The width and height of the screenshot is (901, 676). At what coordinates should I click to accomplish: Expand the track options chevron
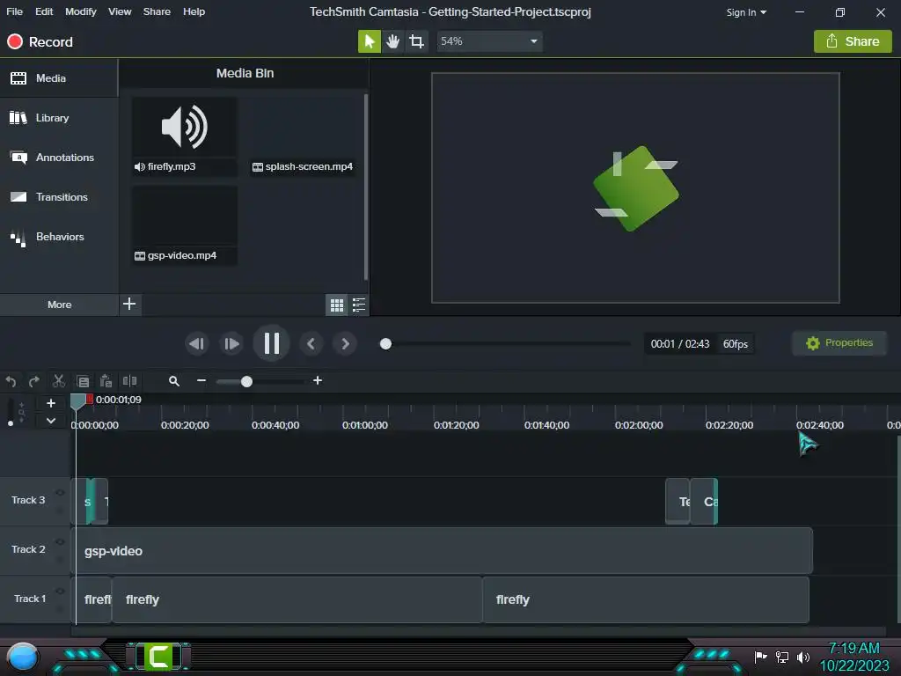click(51, 421)
